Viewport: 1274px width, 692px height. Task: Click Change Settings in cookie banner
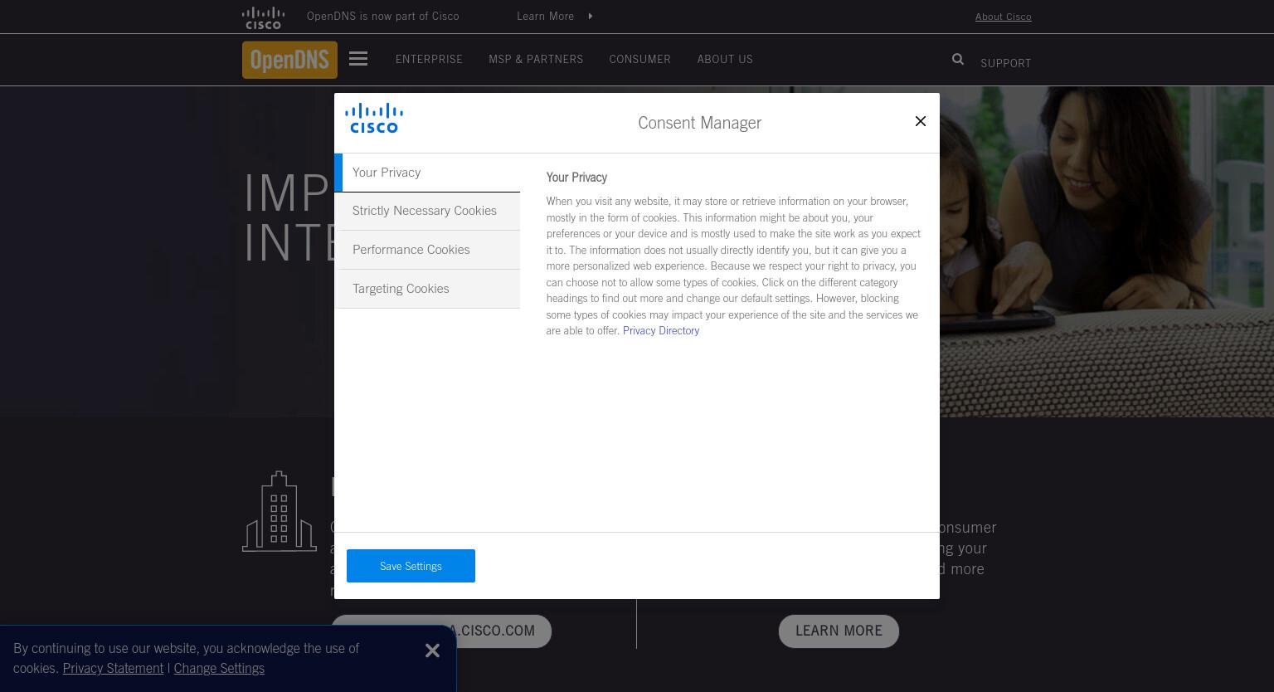tap(219, 668)
